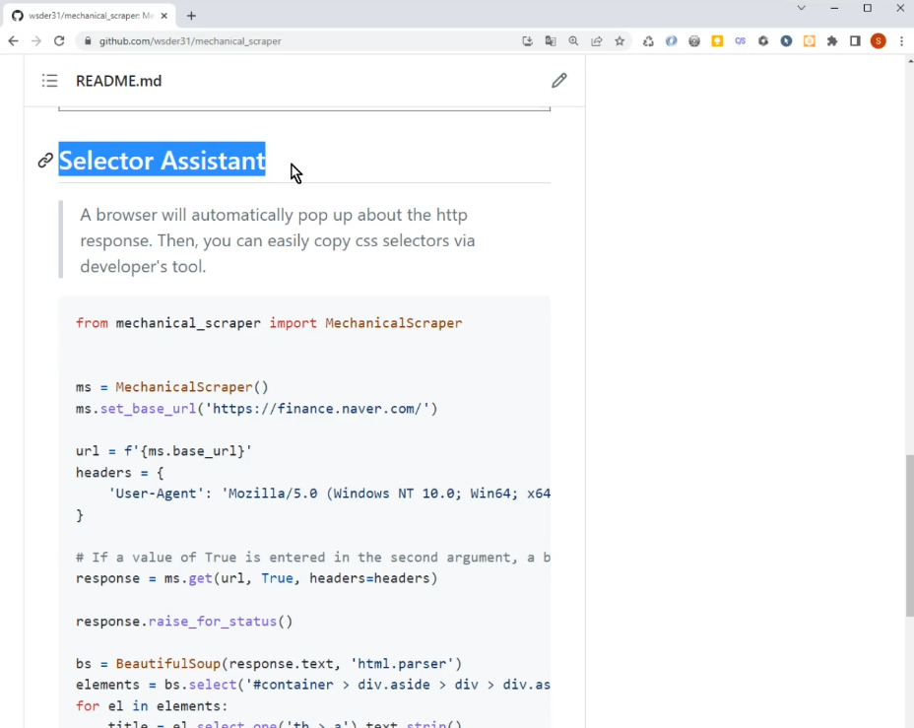Open a new browser tab
Image resolution: width=914 pixels, height=728 pixels.
pyautogui.click(x=191, y=16)
